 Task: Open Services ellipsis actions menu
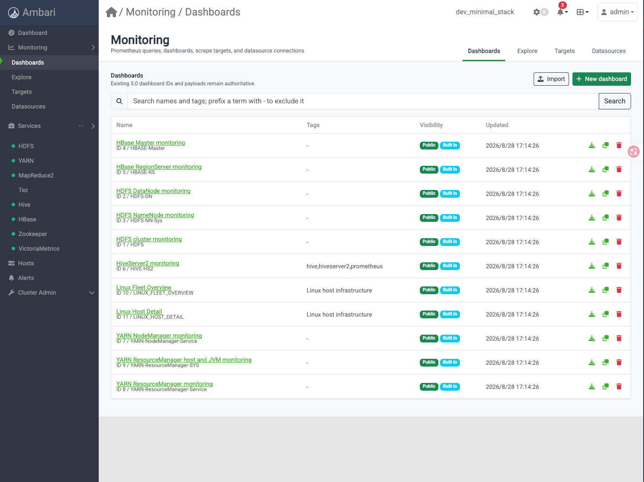click(x=81, y=126)
